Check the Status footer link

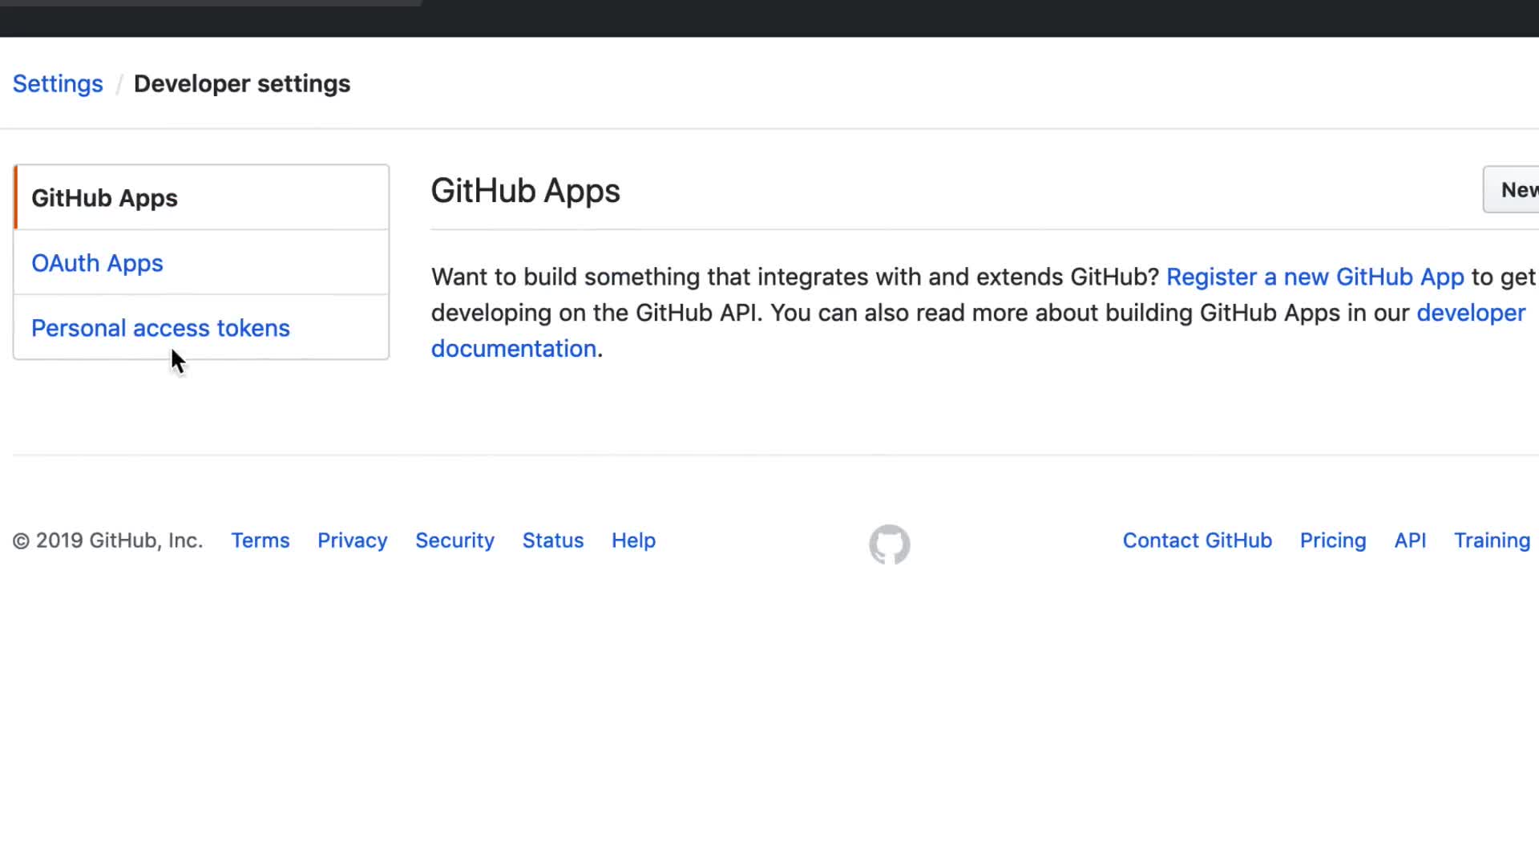(x=552, y=540)
